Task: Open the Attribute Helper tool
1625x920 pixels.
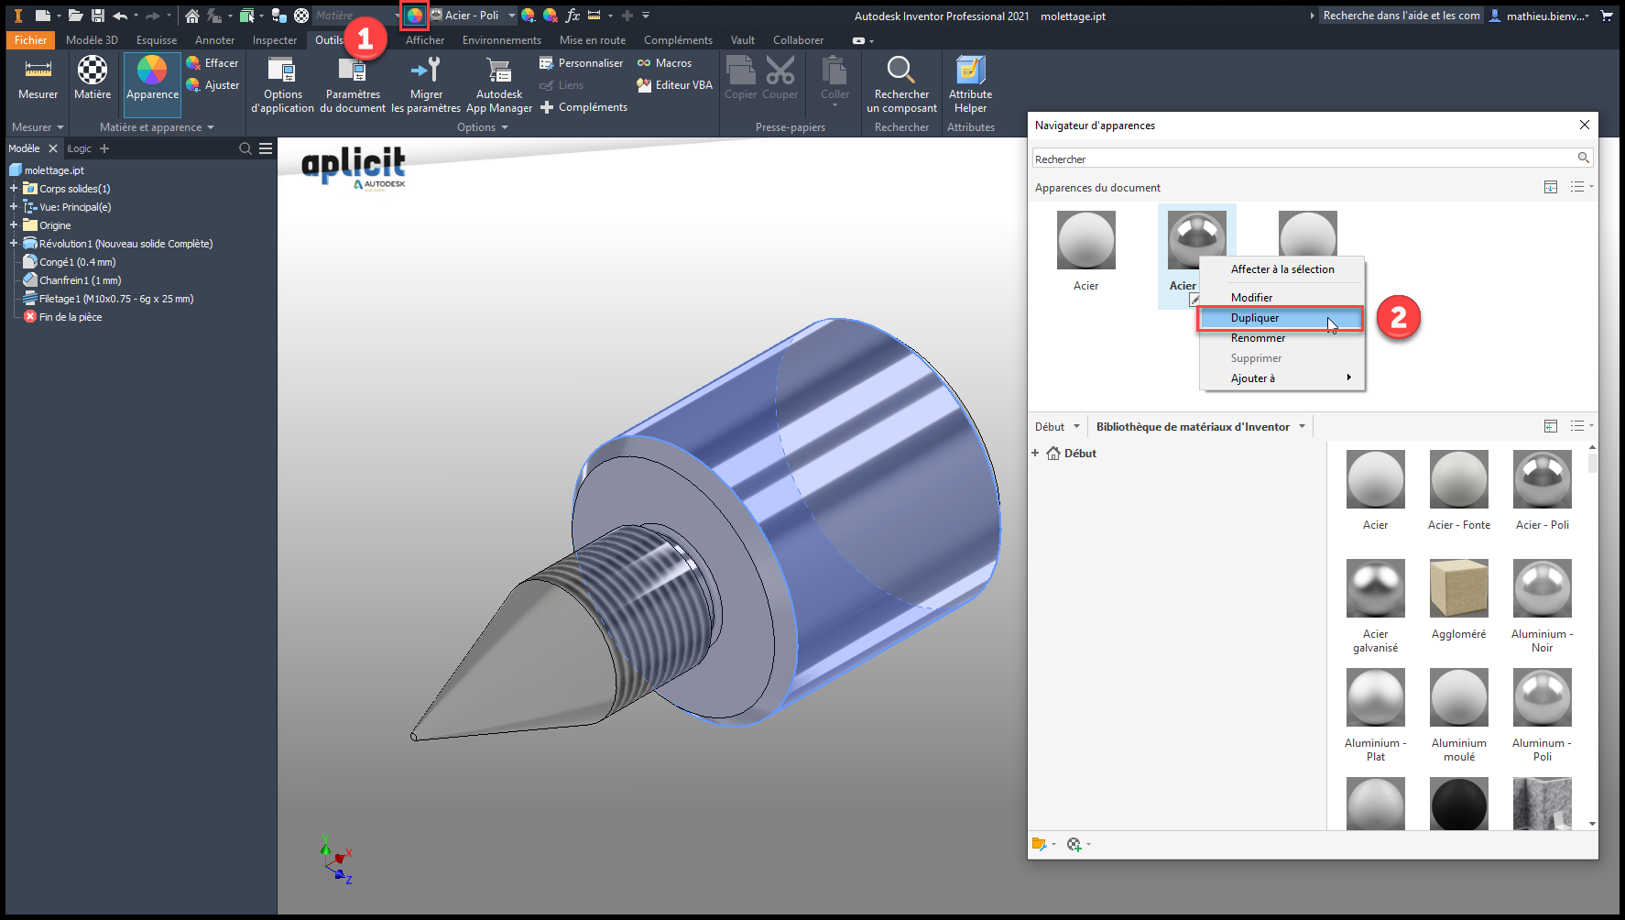Action: (x=970, y=71)
